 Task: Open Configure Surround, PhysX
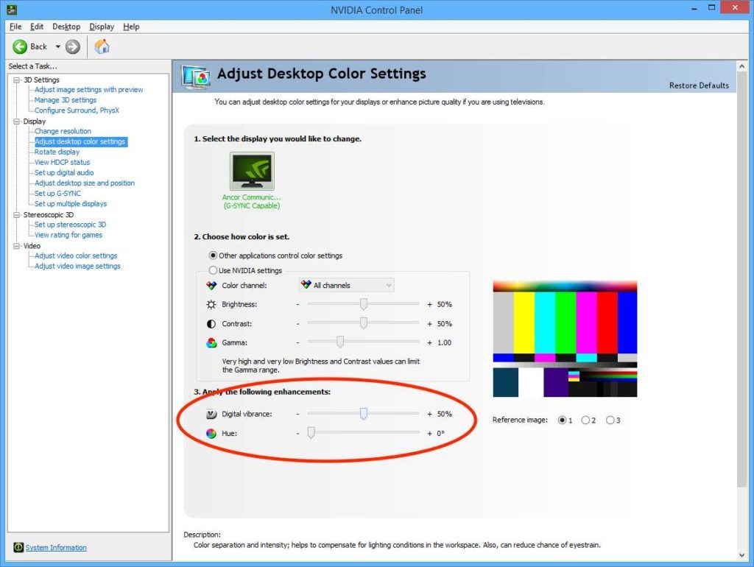click(x=77, y=110)
